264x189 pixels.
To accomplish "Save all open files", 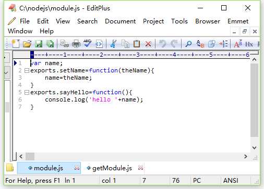I will pos(50,44).
